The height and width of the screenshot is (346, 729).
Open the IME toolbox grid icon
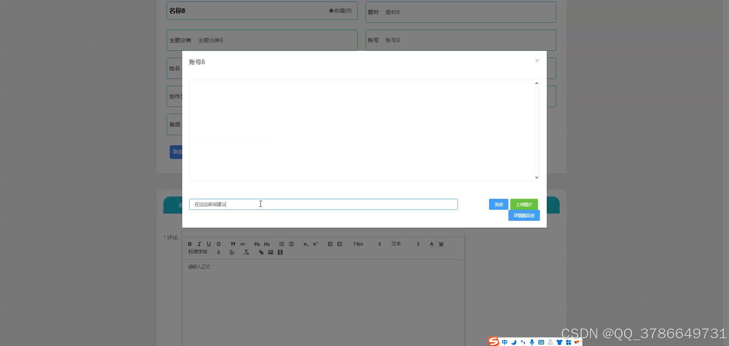tap(568, 342)
